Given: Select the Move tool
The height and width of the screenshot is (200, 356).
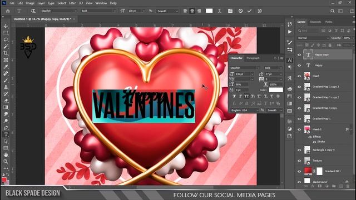Looking at the screenshot, I should (6, 26).
